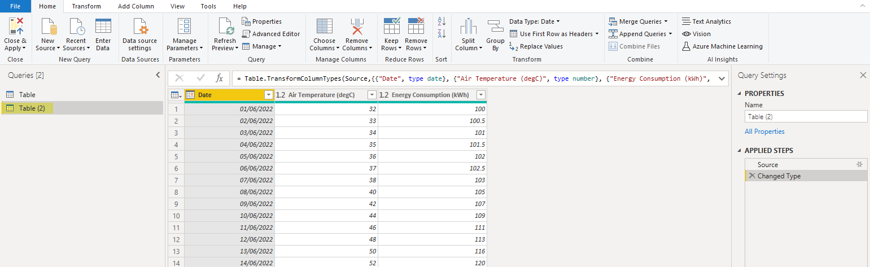
Task: Click the Remove Rows icon
Action: tap(416, 27)
